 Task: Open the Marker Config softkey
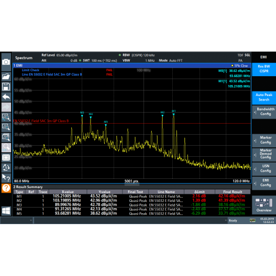click(264, 140)
